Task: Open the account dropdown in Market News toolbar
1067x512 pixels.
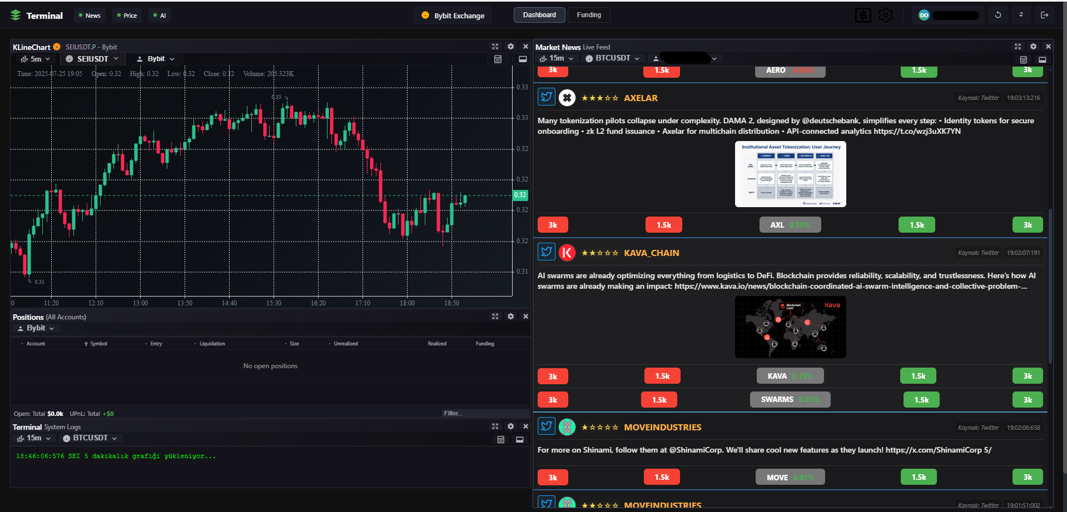Action: click(685, 58)
